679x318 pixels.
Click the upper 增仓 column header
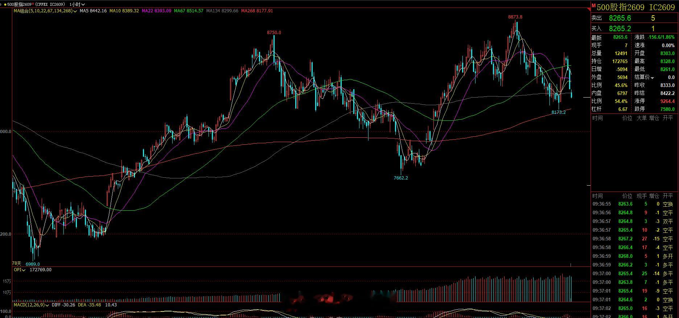pyautogui.click(x=654, y=118)
